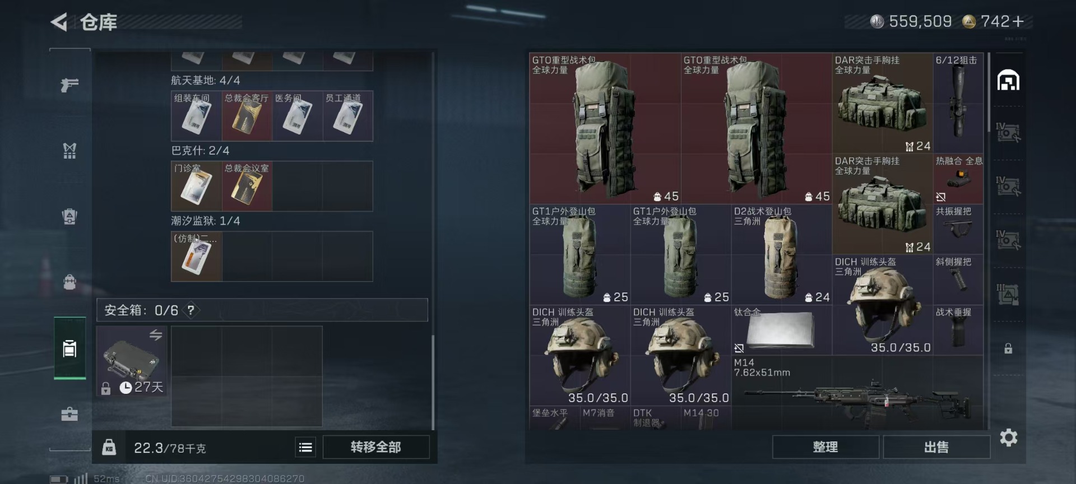The width and height of the screenshot is (1076, 484).
Task: Click the 转移全部 button
Action: (375, 447)
